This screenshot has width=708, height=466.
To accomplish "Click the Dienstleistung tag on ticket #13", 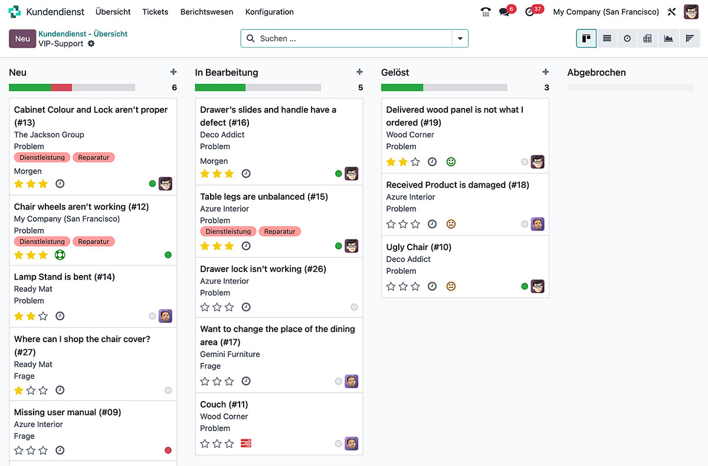I will pyautogui.click(x=42, y=157).
